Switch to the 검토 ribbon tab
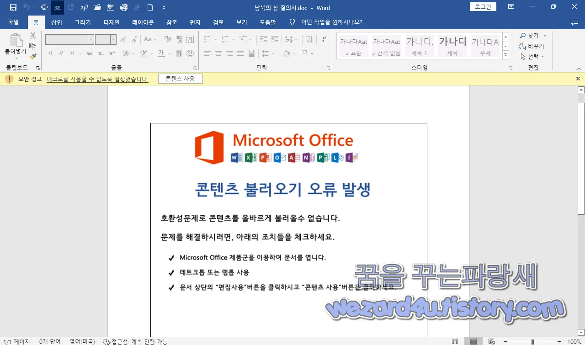Viewport: 585px width, 345px height. click(218, 22)
